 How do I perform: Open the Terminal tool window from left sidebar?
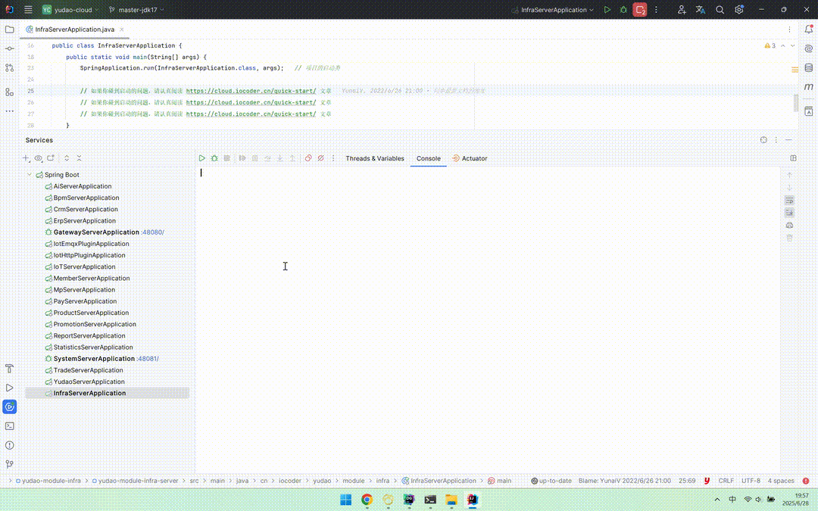[10, 426]
